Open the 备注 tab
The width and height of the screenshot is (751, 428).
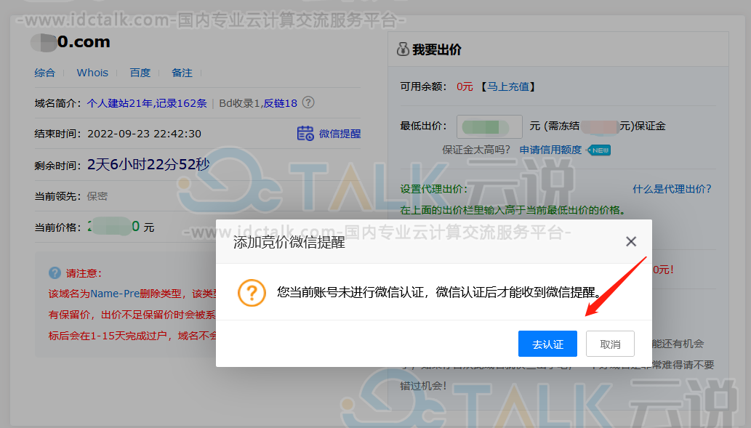click(182, 73)
